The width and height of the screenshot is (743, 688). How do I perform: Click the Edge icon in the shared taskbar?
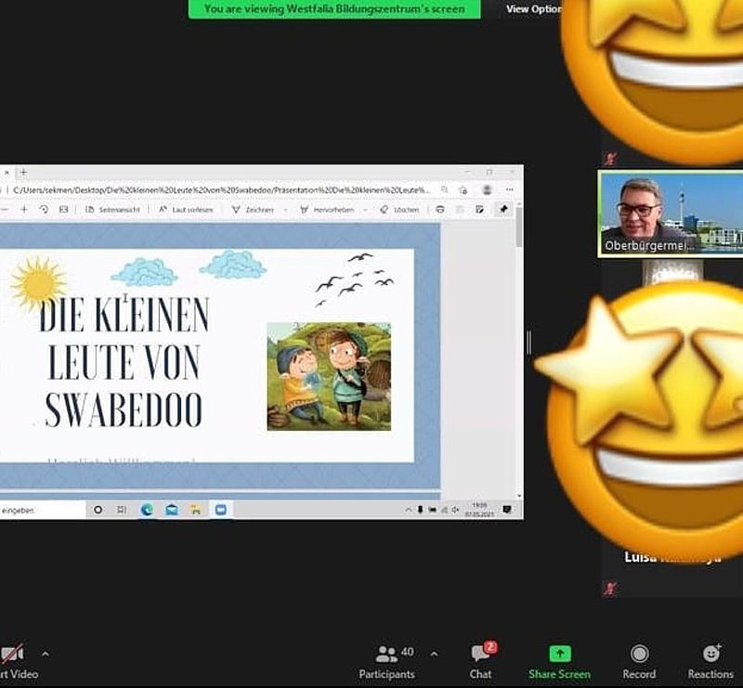tap(147, 510)
